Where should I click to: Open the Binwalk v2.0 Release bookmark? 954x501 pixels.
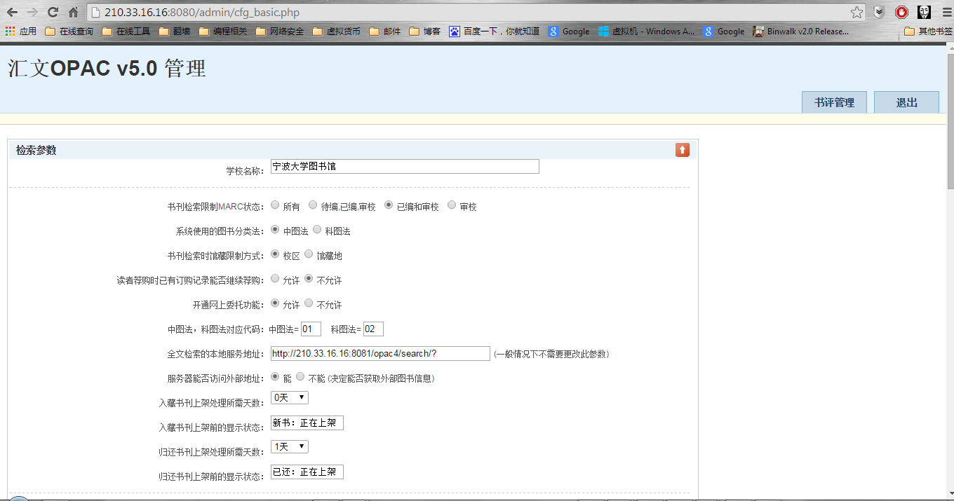800,32
